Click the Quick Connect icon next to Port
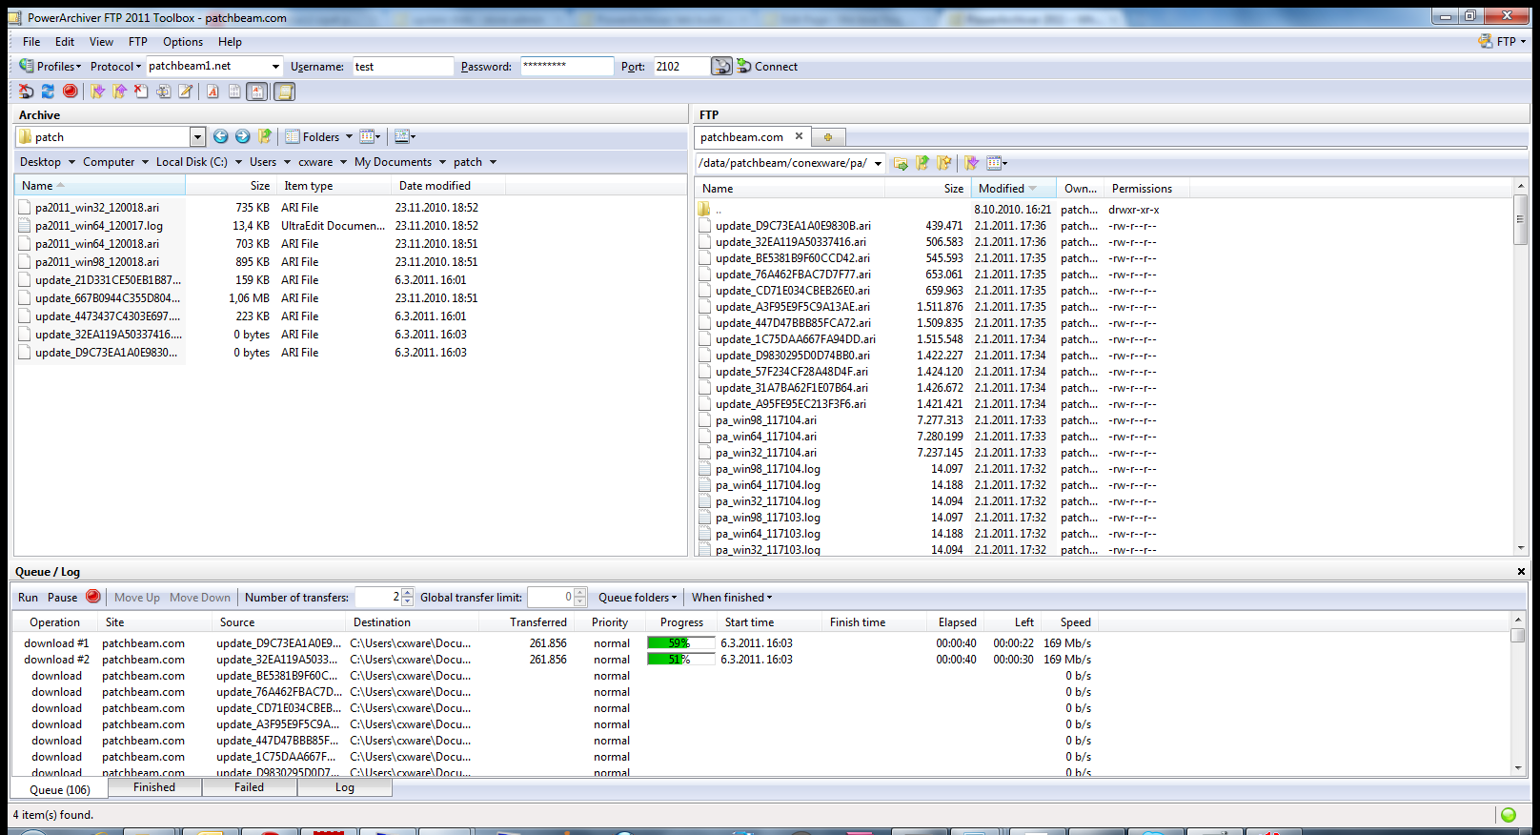Image resolution: width=1540 pixels, height=835 pixels. click(x=722, y=66)
